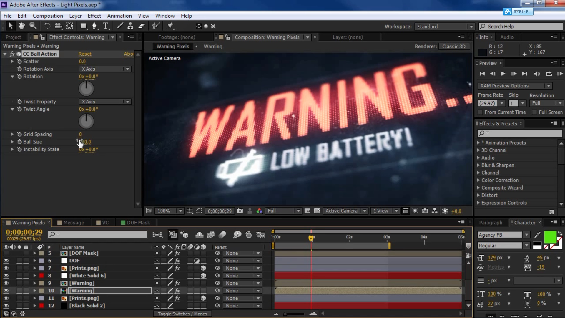Select the Zoom magnifier tool
This screenshot has height=318, width=565.
pyautogui.click(x=33, y=26)
